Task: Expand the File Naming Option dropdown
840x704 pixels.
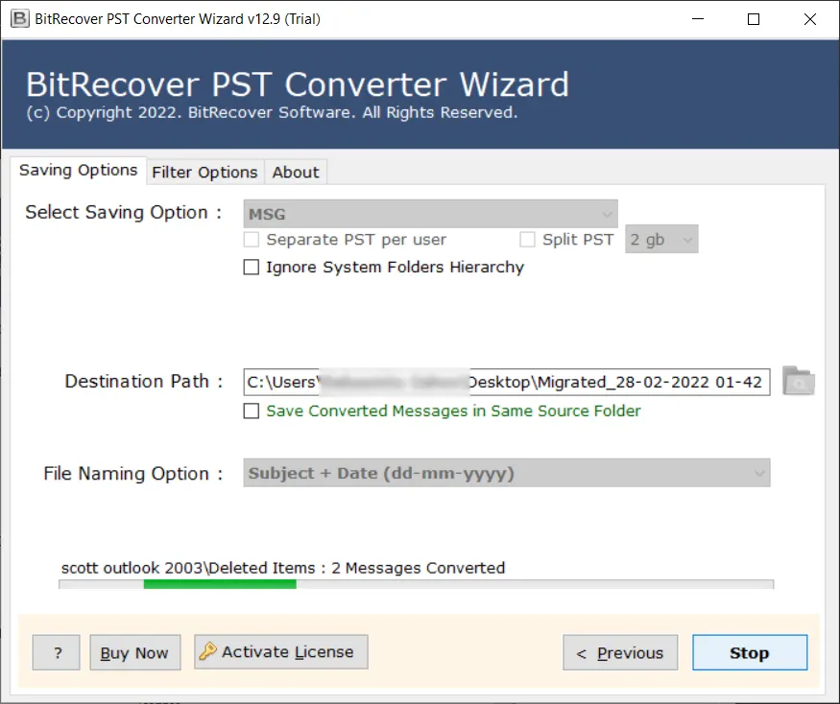Action: [x=507, y=473]
